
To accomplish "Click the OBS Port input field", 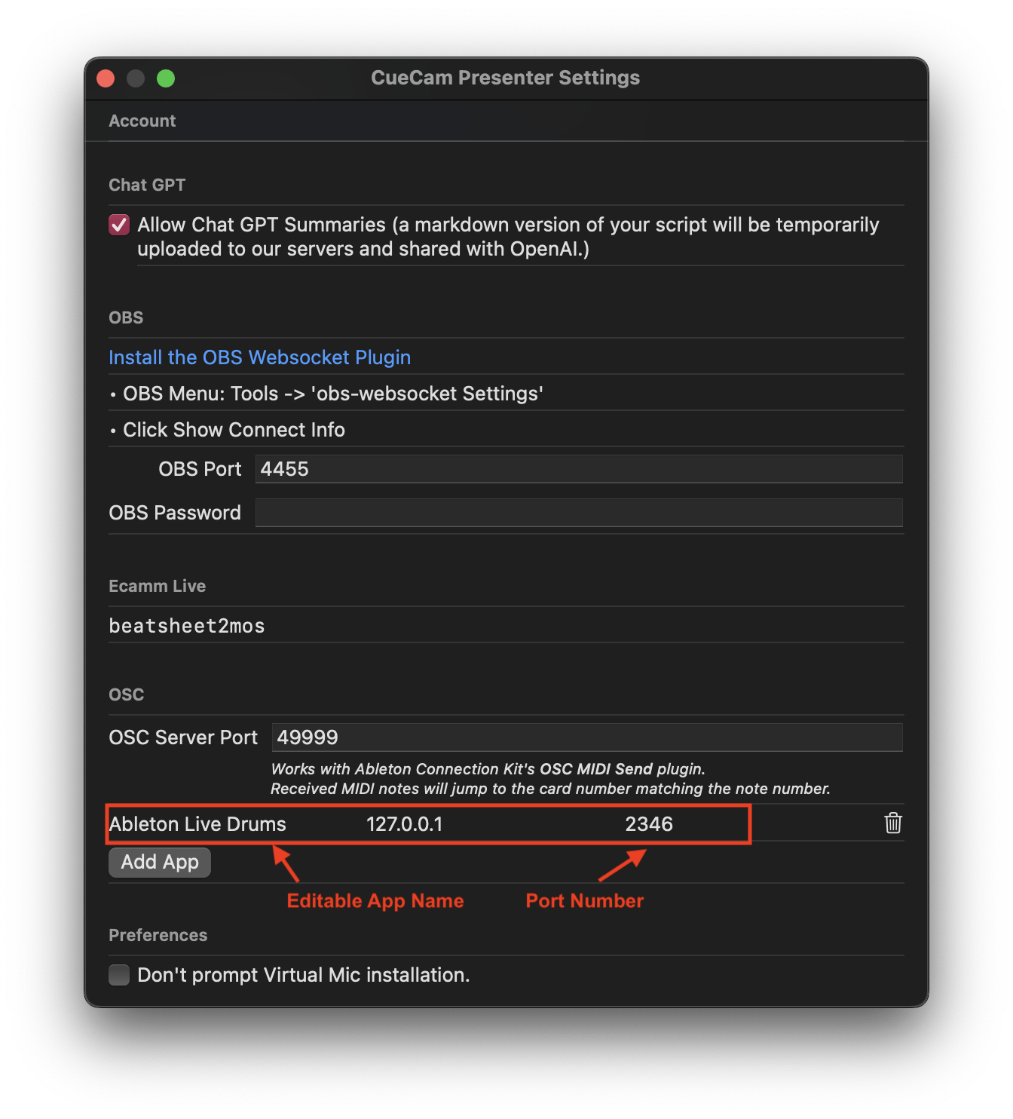I will tap(578, 469).
